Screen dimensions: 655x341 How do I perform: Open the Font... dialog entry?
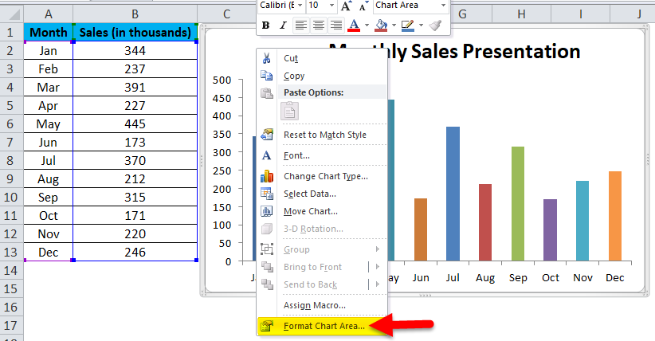[296, 155]
